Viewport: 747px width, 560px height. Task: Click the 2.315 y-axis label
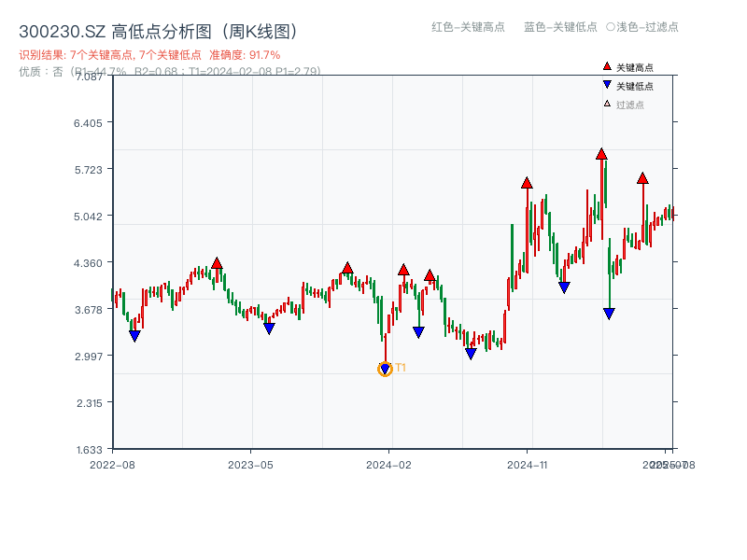point(89,403)
